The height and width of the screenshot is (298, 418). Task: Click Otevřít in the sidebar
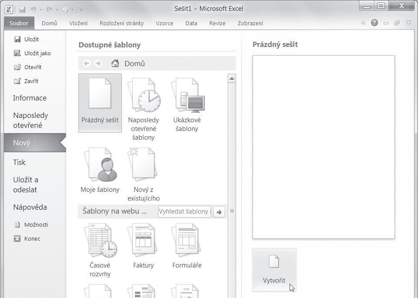click(x=28, y=67)
